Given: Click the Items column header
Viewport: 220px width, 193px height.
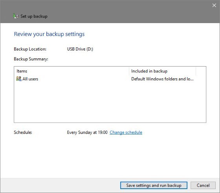Looking at the screenshot, I should (22, 71).
